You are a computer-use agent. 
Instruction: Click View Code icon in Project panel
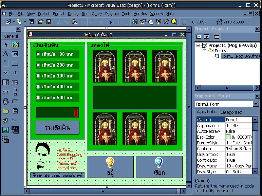tap(199, 37)
